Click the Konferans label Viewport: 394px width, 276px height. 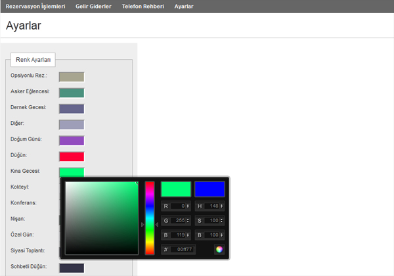point(24,203)
